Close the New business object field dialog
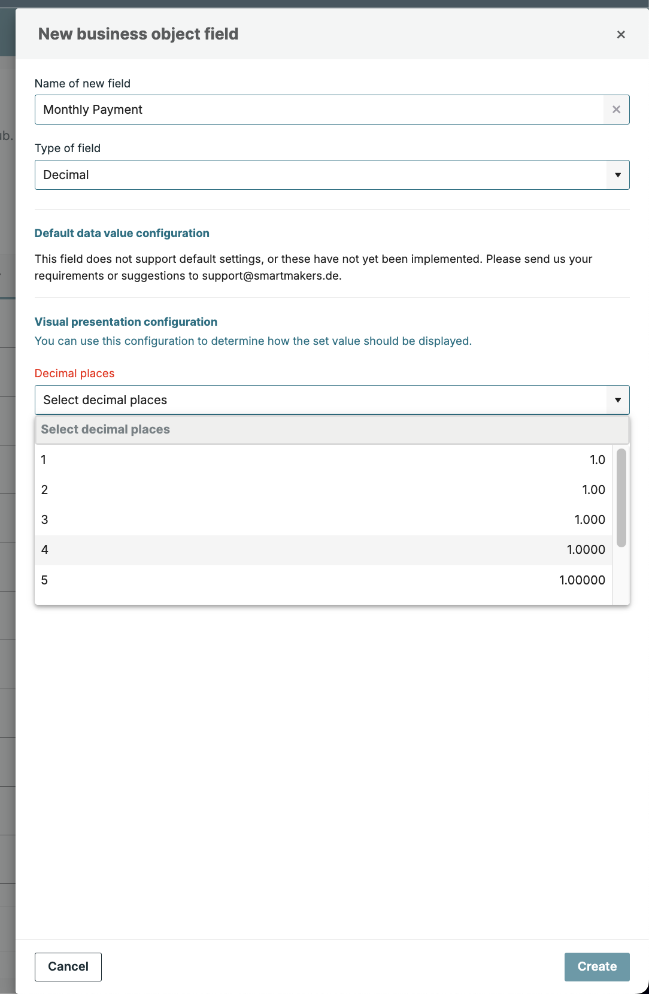649x994 pixels. pyautogui.click(x=621, y=35)
